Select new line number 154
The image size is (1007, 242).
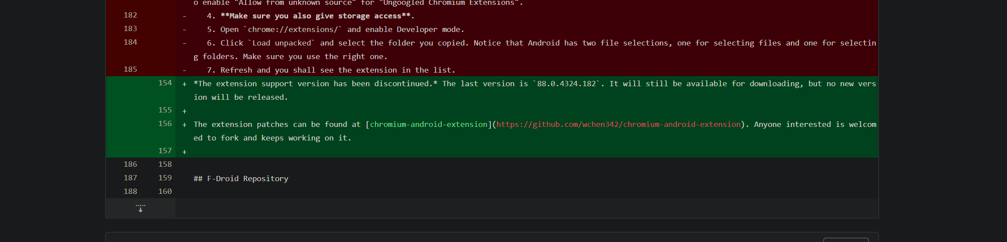[x=165, y=83]
